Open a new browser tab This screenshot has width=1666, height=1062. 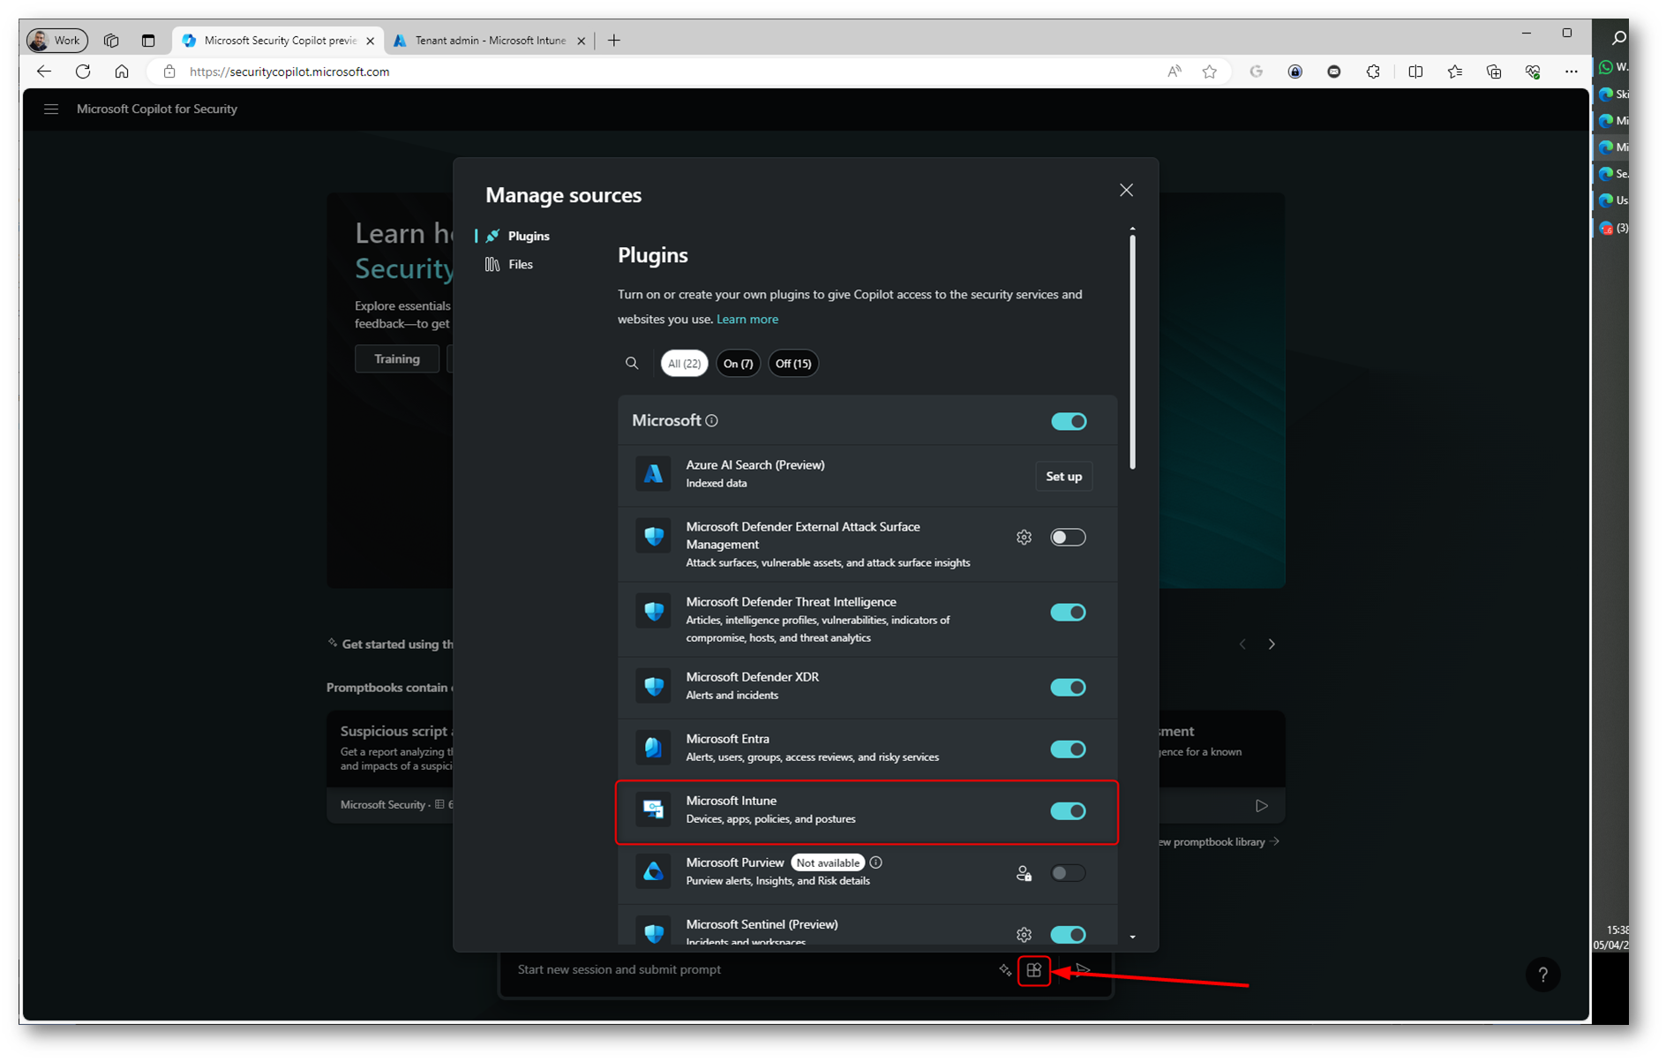pos(614,41)
